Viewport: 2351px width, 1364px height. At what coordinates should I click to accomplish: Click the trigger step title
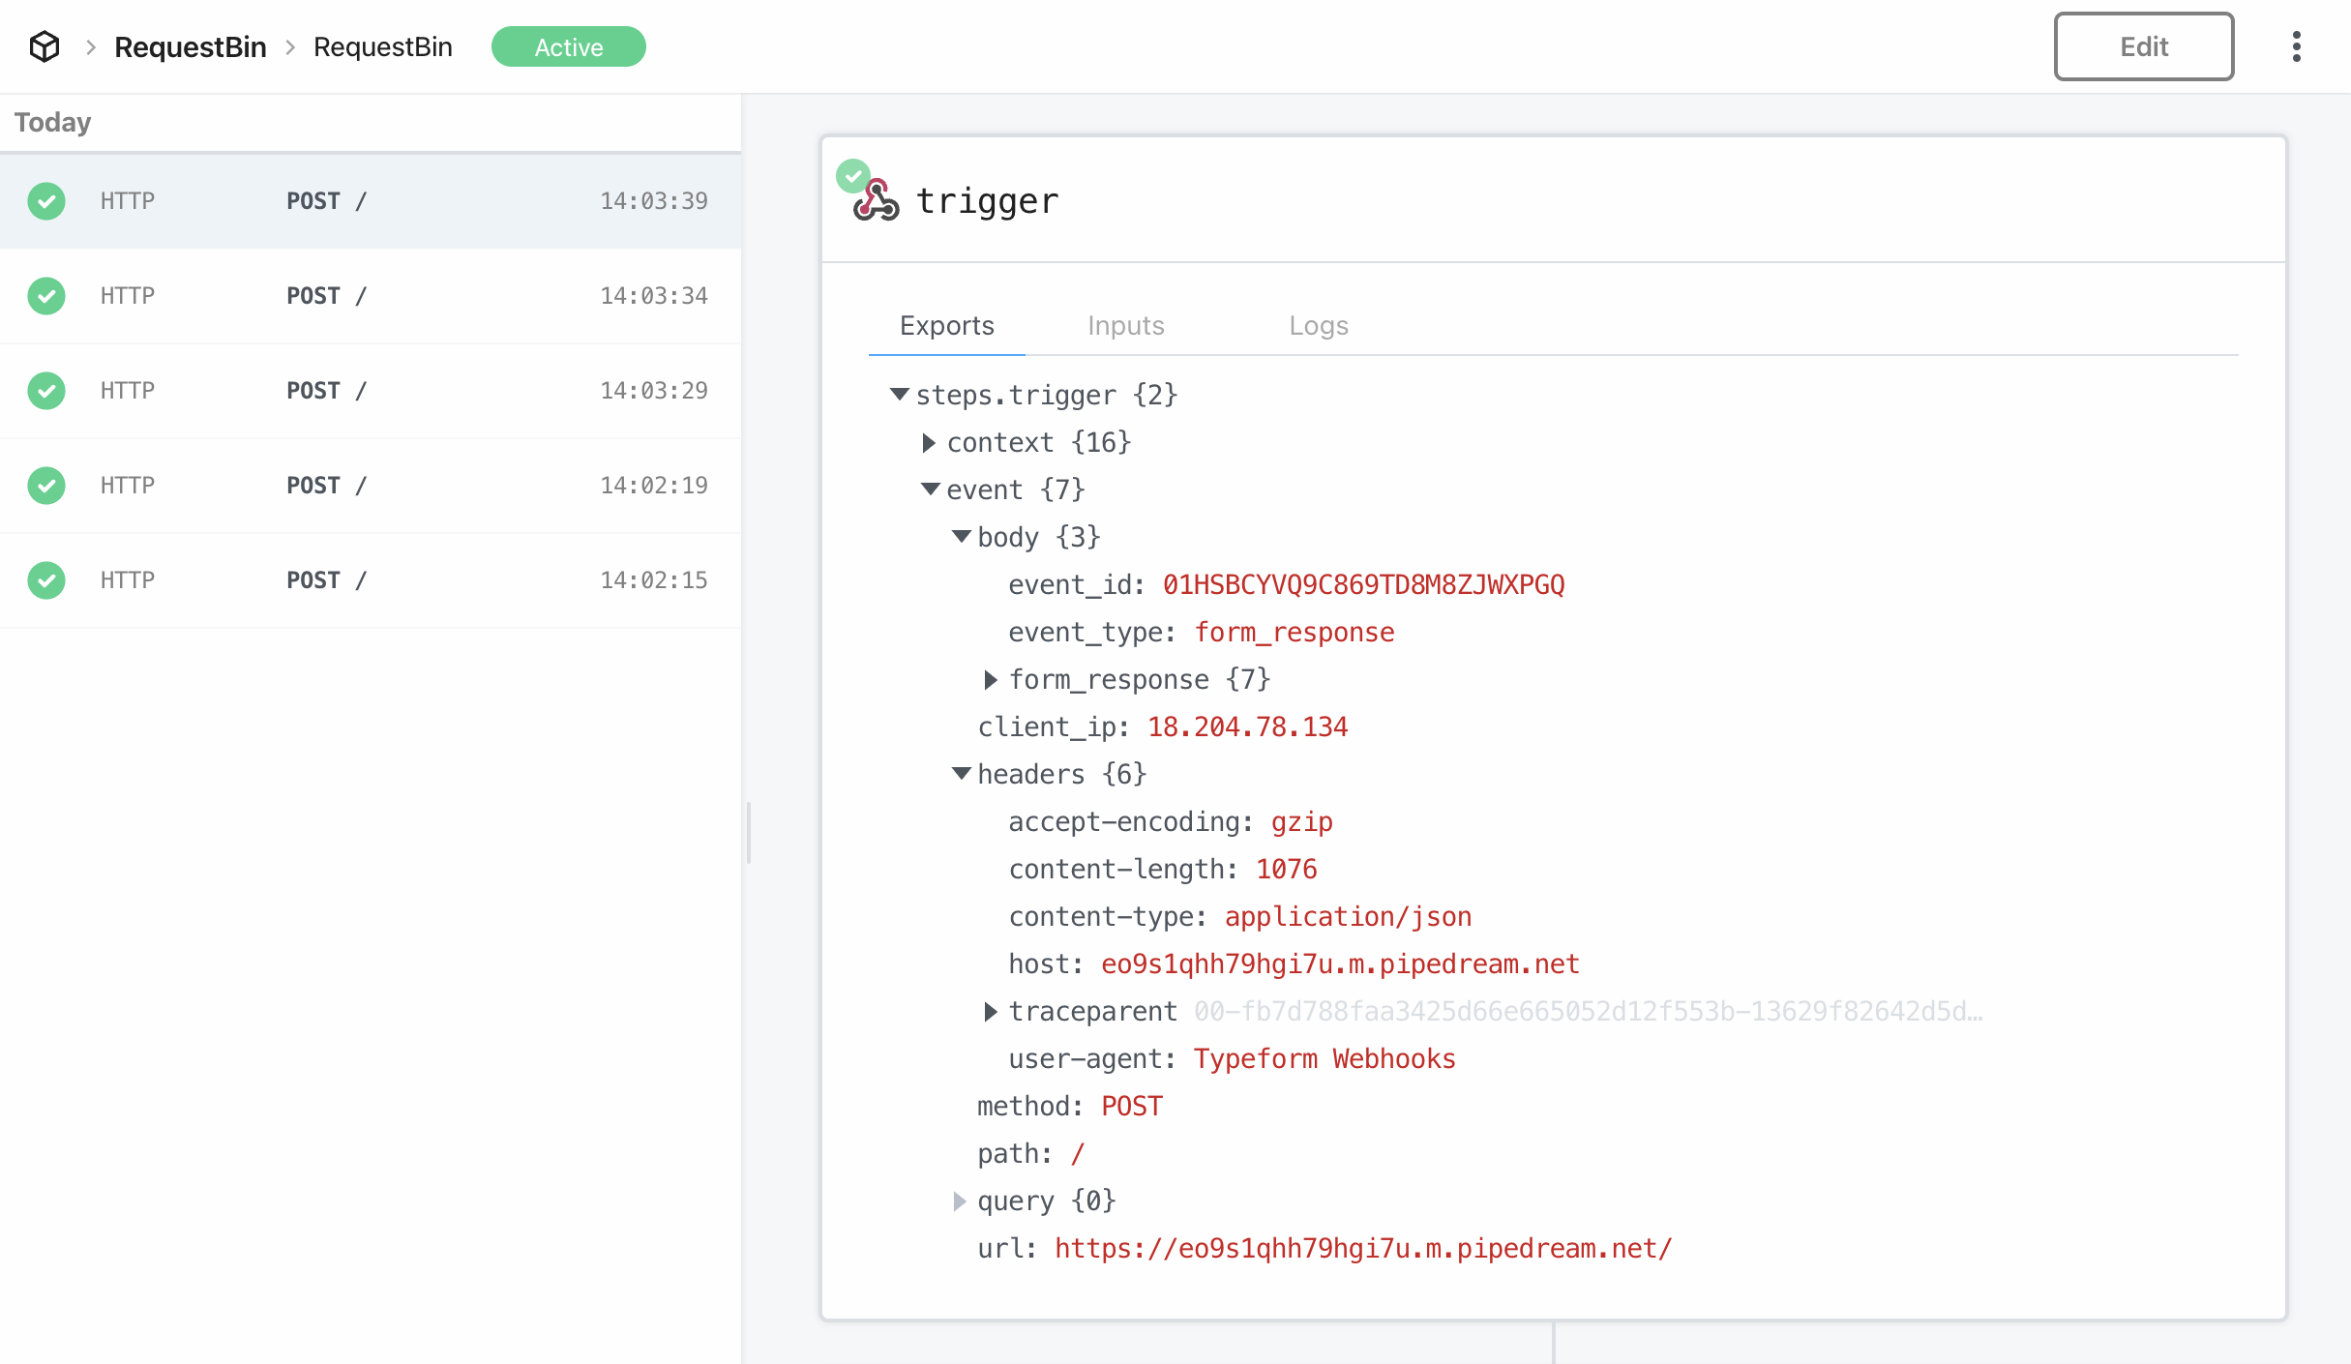[988, 201]
